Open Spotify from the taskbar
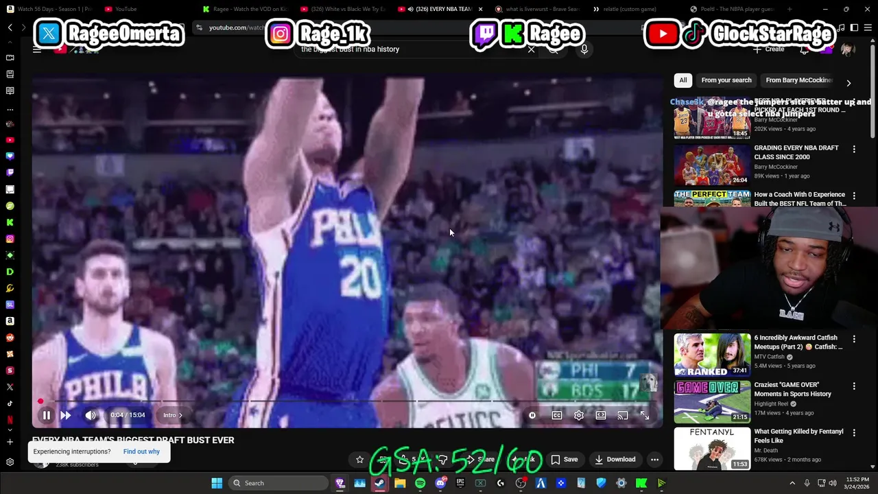 tap(420, 483)
